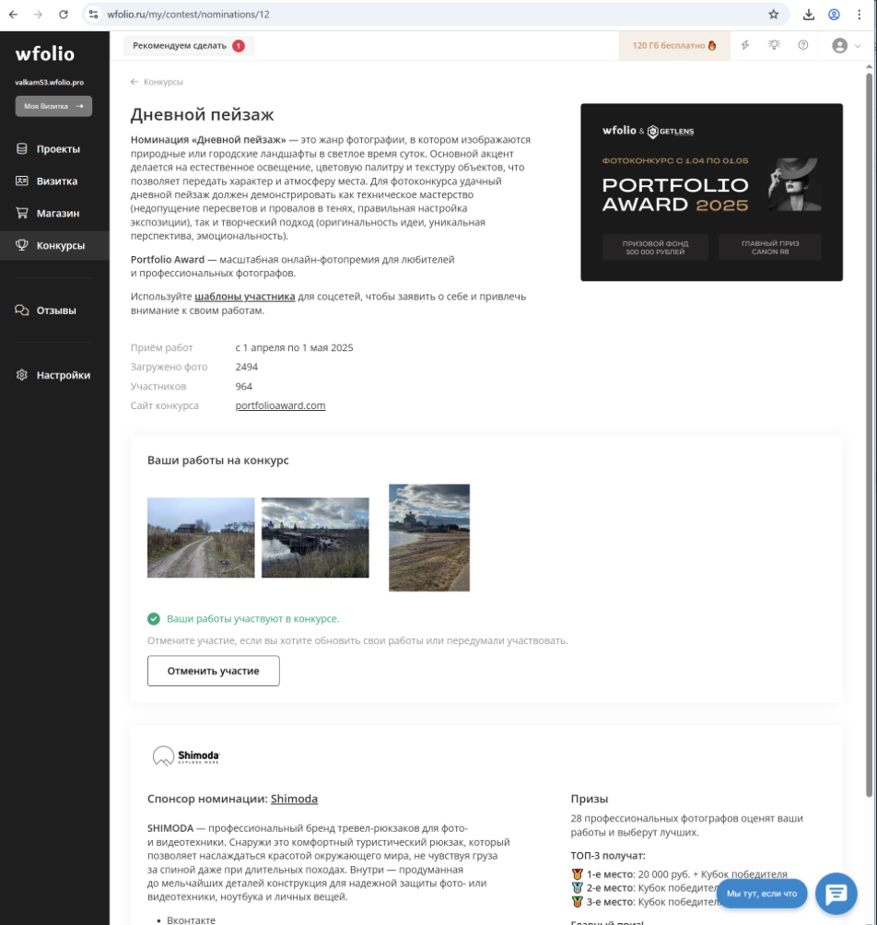Click Мы тут, если что chat bubble

point(762,893)
